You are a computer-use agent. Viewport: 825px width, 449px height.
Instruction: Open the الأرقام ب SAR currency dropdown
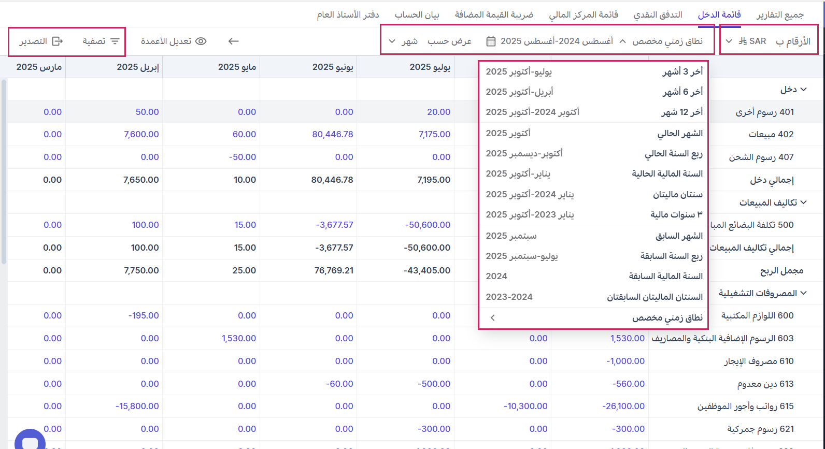pyautogui.click(x=729, y=41)
